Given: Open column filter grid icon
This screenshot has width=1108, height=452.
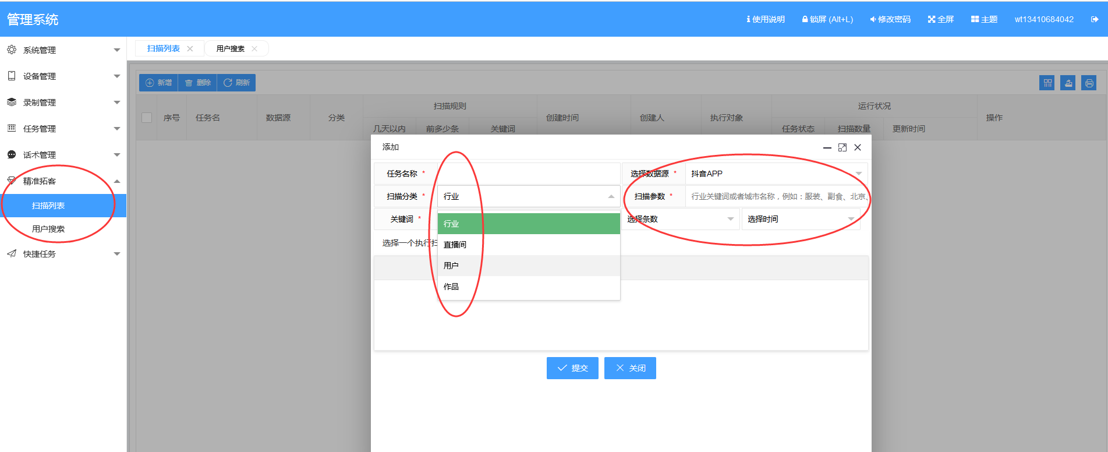Looking at the screenshot, I should [x=1047, y=83].
